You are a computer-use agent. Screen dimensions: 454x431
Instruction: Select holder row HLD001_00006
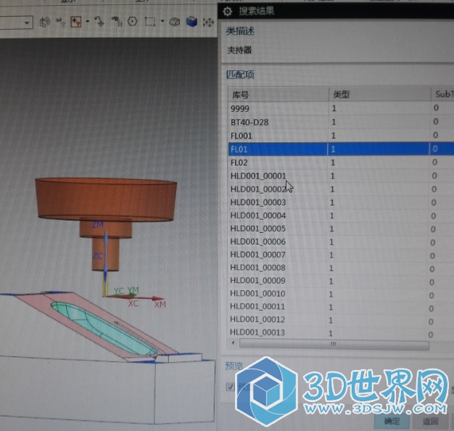tap(341, 242)
